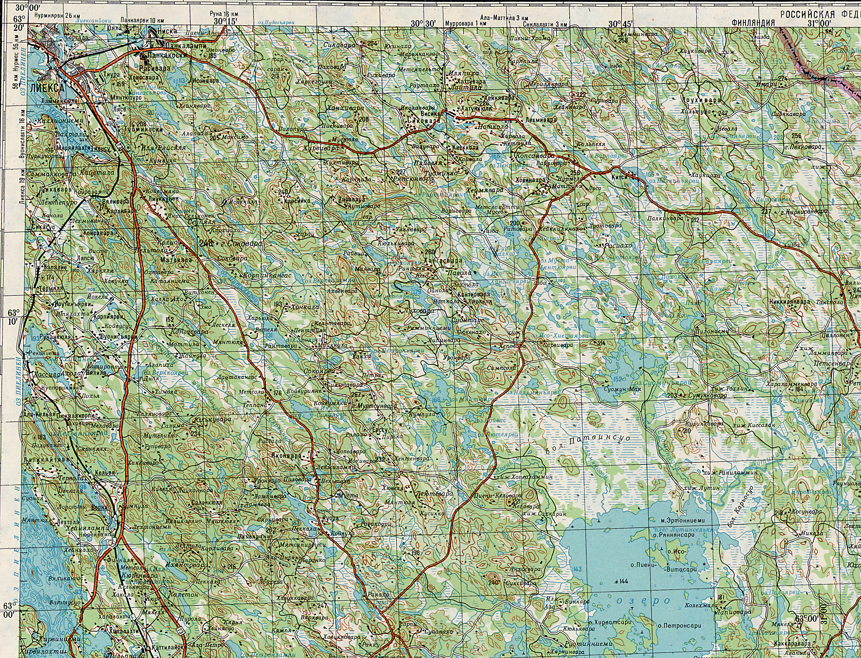Select the "Яконвара" village label

click(287, 456)
